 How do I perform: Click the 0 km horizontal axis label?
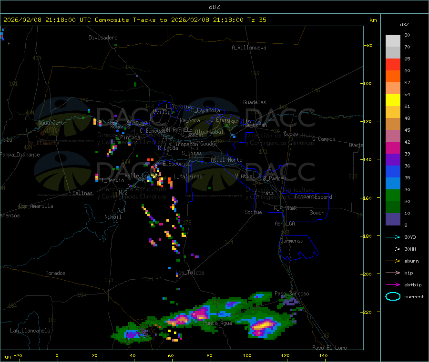(57, 355)
